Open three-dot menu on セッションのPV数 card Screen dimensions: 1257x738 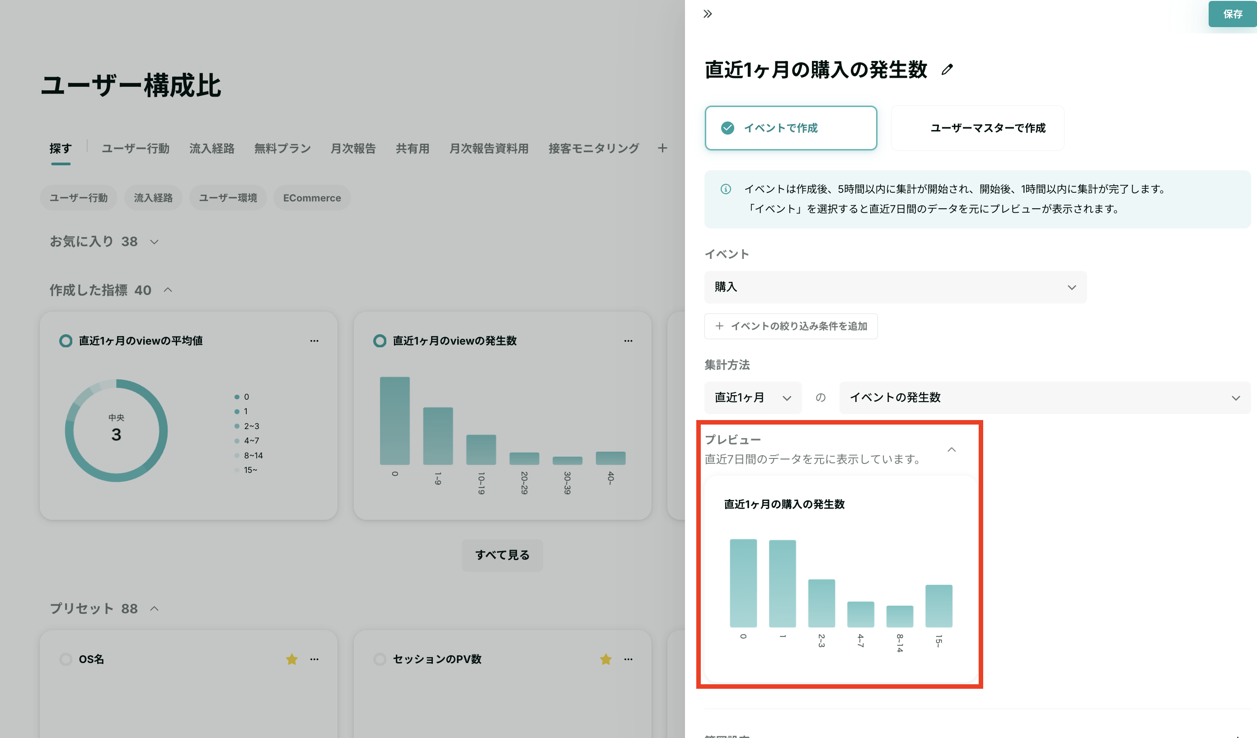(x=628, y=659)
